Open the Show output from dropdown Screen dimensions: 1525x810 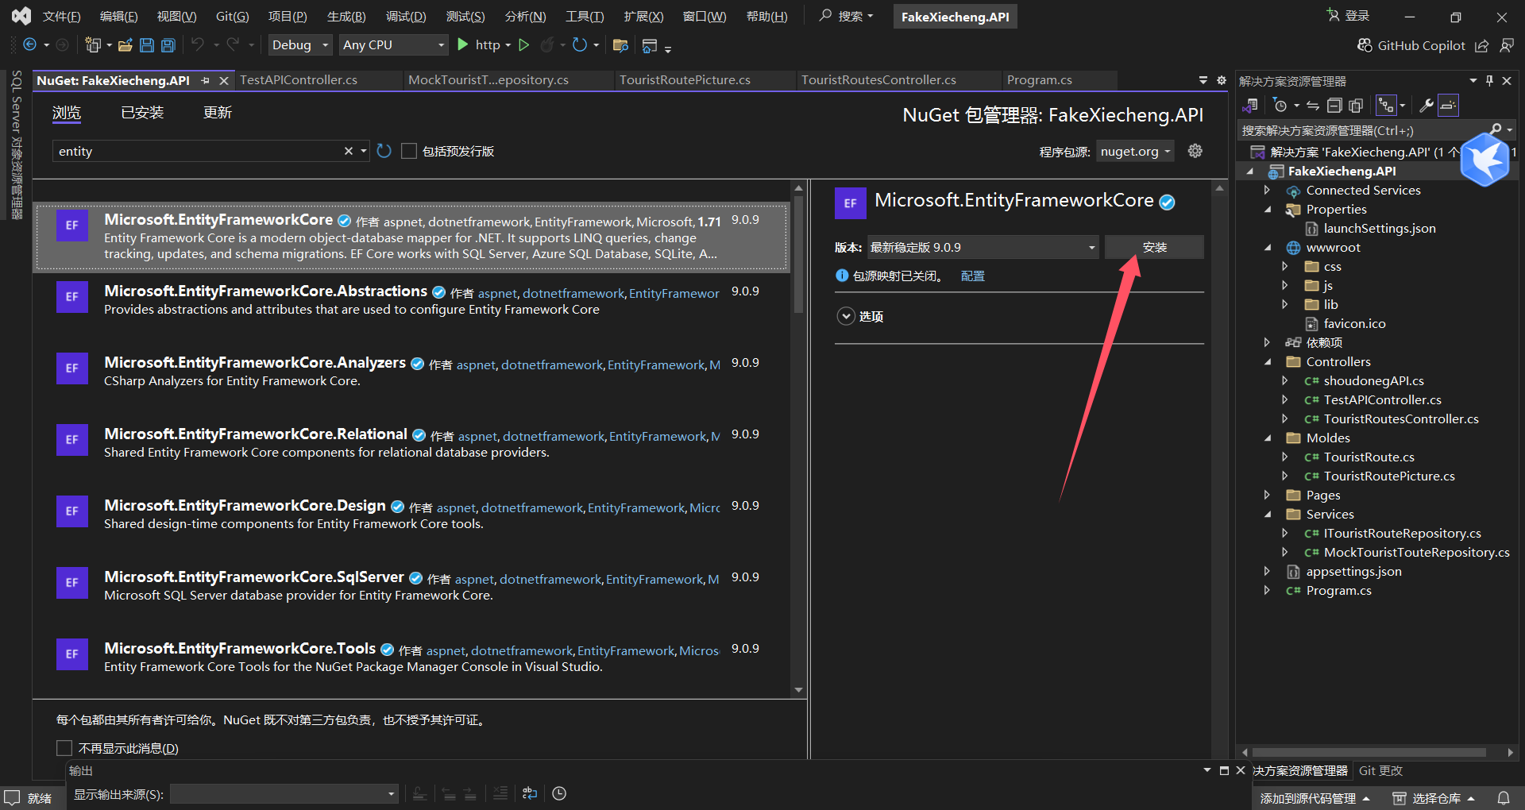coord(284,794)
